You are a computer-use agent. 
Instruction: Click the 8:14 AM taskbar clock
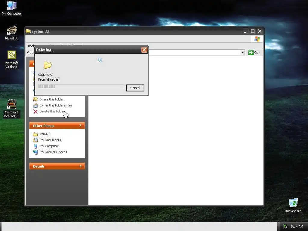coord(297,226)
